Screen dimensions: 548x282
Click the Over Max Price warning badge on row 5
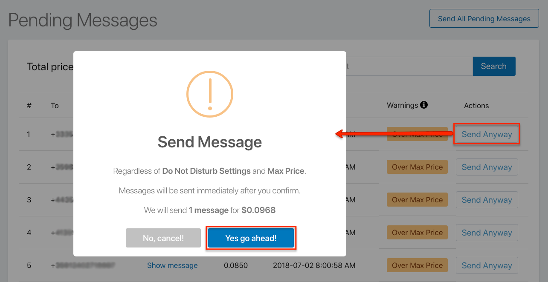(x=417, y=265)
